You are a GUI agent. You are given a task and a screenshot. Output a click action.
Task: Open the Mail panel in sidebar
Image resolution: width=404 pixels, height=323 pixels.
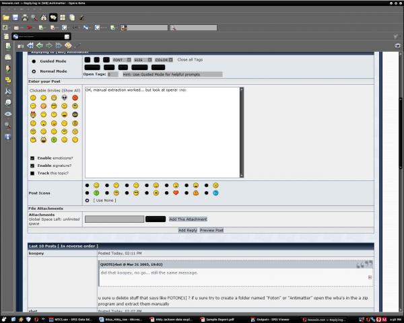[8, 57]
